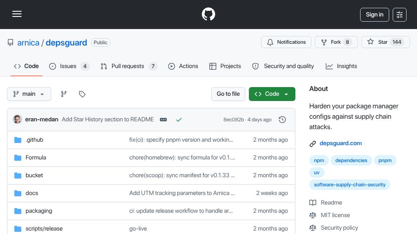Select the npm topic tag
This screenshot has height=234, width=417.
[x=319, y=160]
